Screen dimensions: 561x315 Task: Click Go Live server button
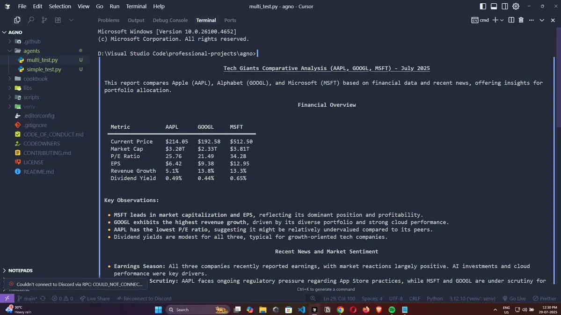pos(514,299)
